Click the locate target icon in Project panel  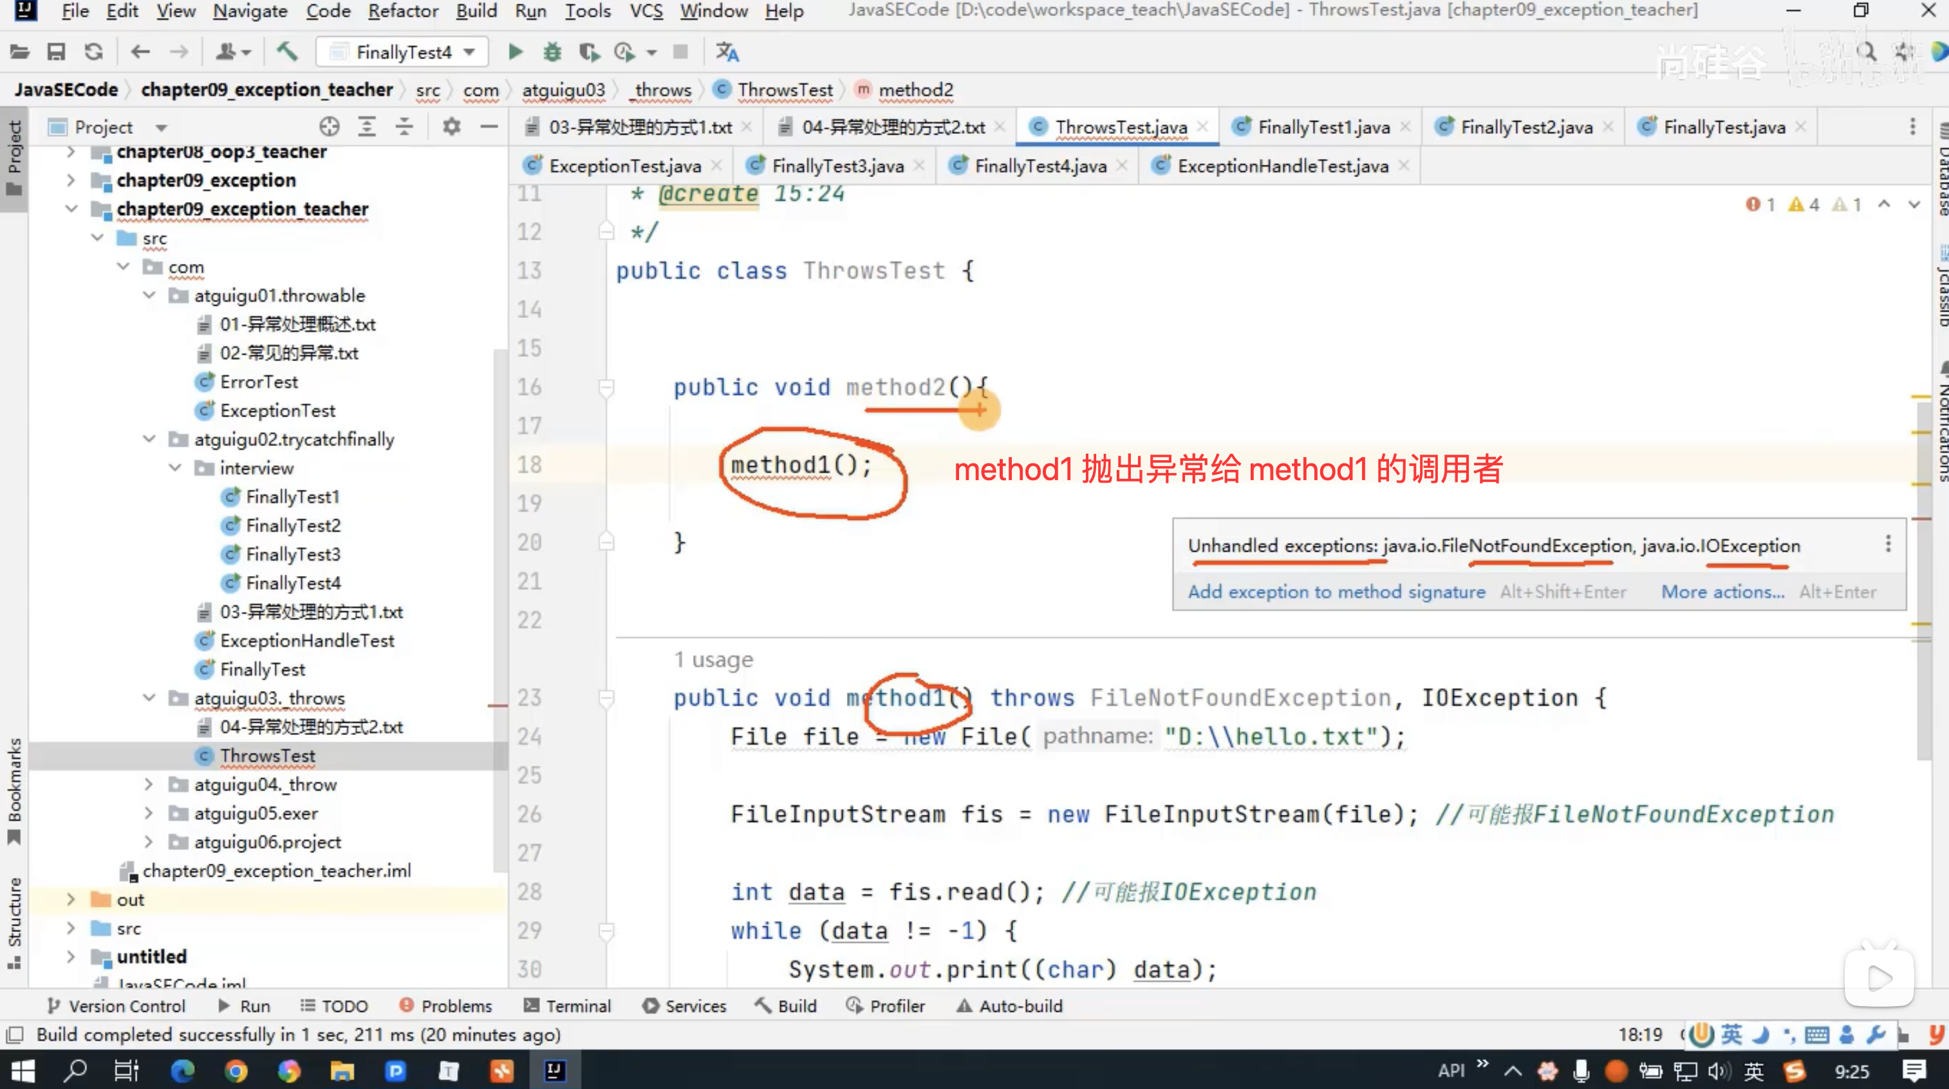pos(329,126)
